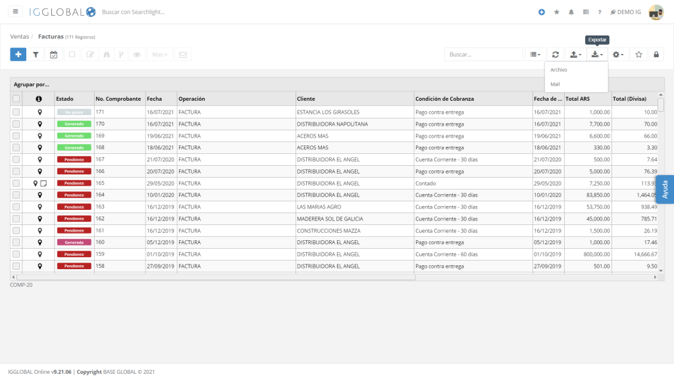This screenshot has height=379, width=674.
Task: Click the Ventas breadcrumb link
Action: click(19, 37)
